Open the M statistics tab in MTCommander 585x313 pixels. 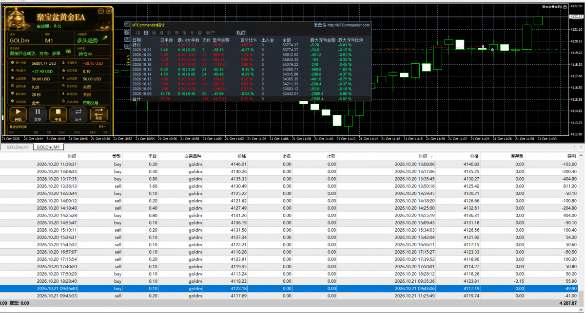click(x=192, y=33)
